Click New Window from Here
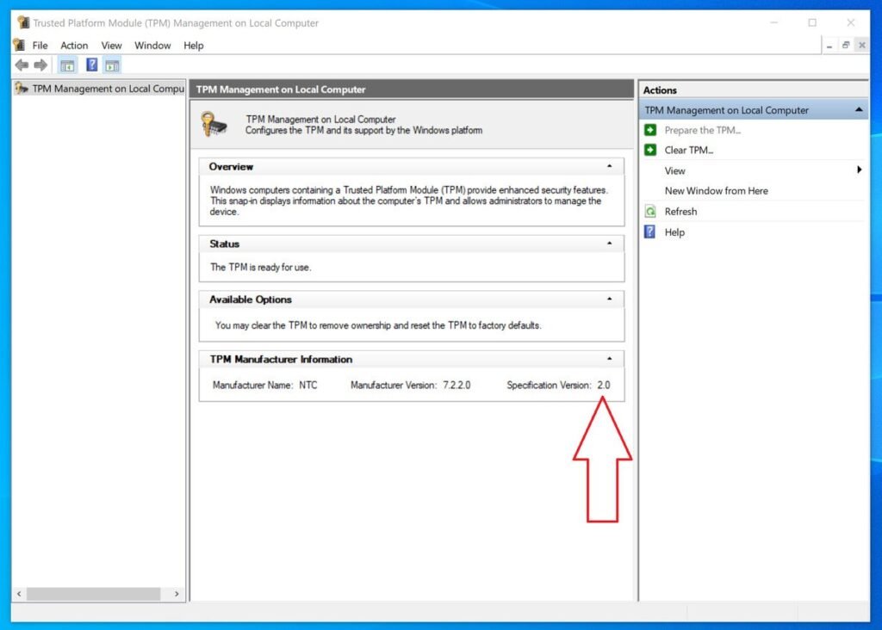 715,190
